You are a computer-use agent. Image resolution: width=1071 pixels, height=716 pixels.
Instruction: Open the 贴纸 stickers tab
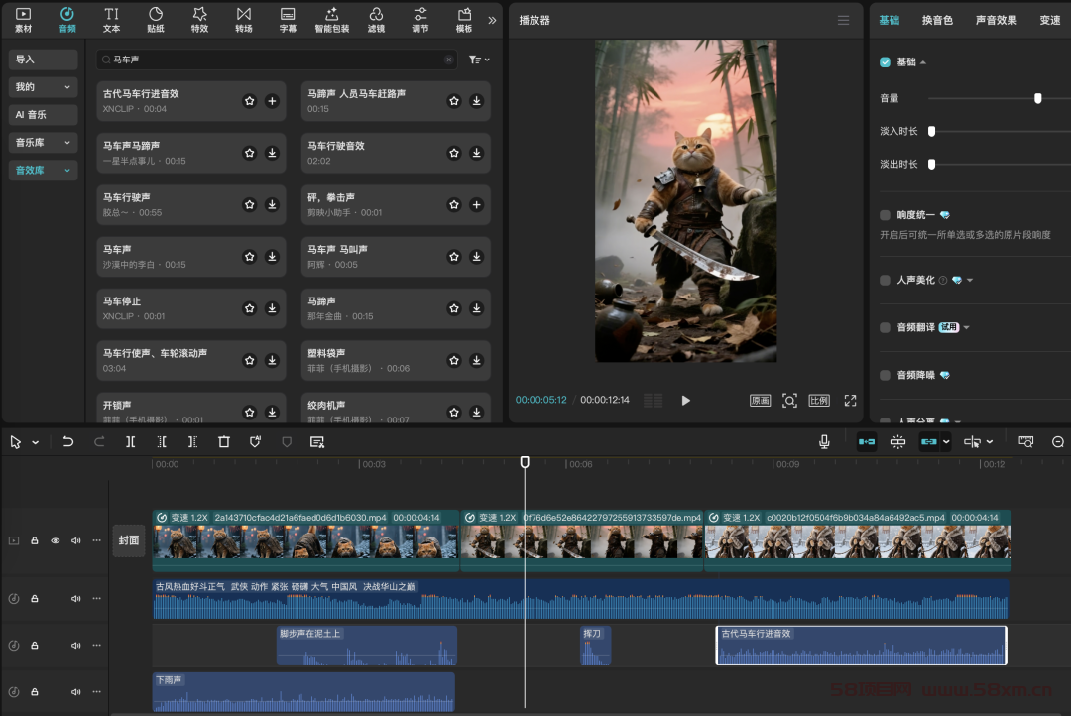point(156,20)
